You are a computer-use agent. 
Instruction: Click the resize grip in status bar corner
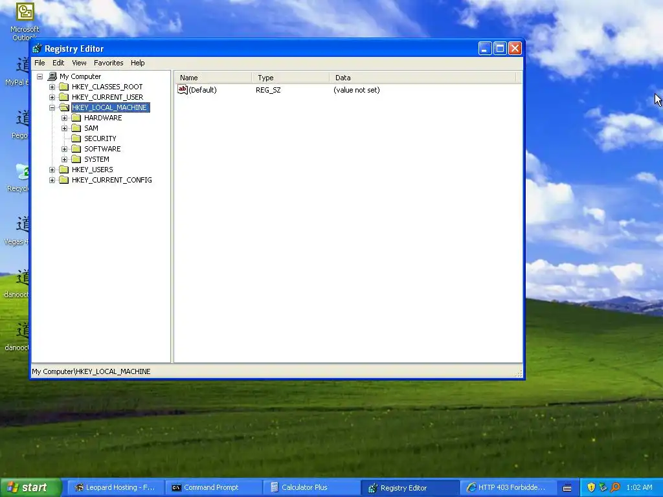pos(519,373)
